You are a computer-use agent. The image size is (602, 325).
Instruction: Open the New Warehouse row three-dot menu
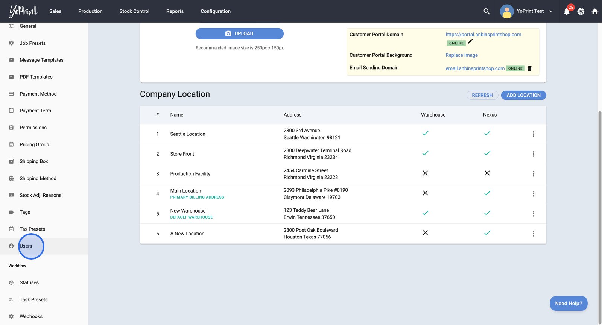pos(533,214)
